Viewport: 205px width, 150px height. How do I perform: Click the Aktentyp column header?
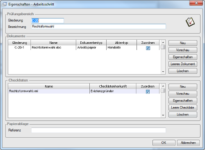121,43
